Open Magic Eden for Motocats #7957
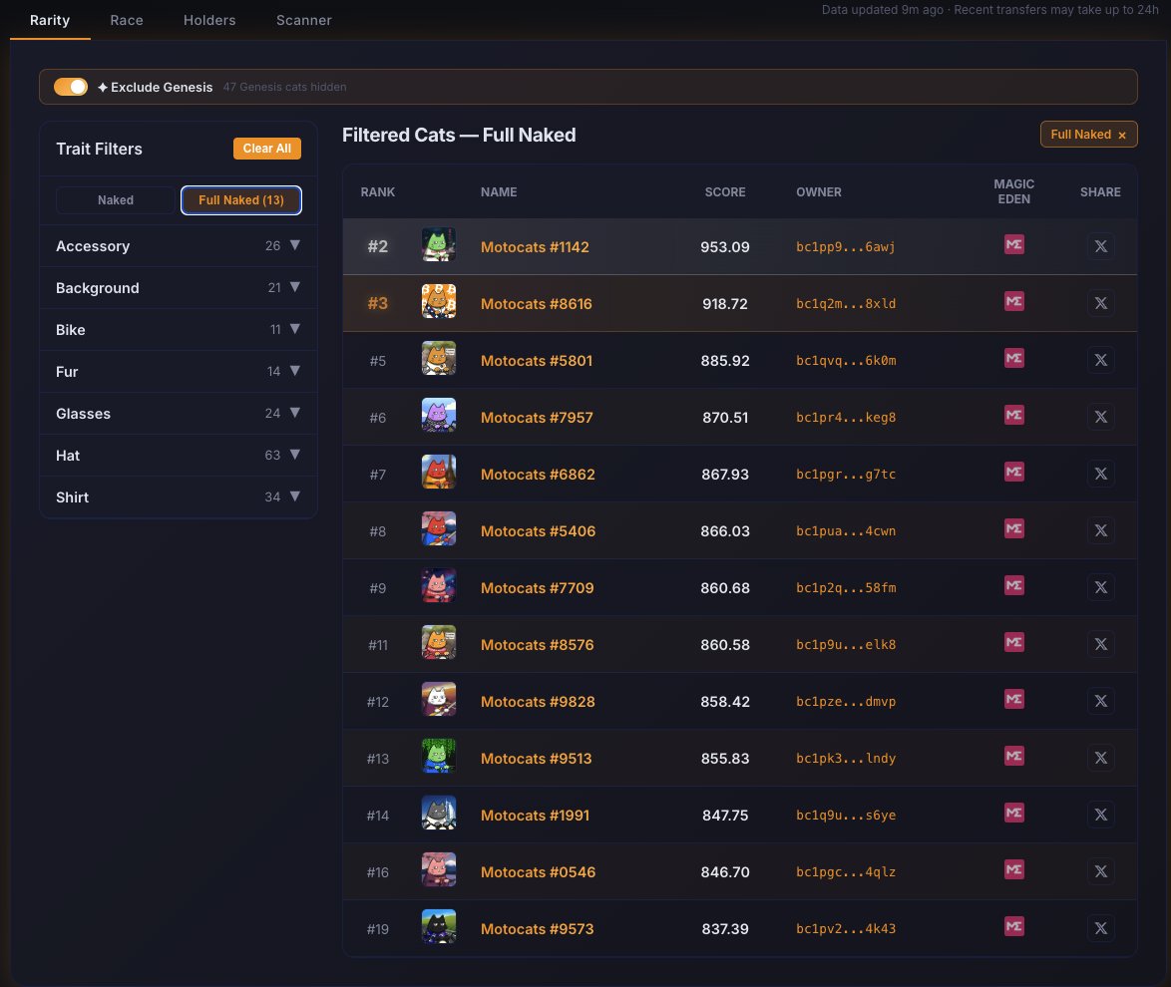Screen dimensions: 1171x987 click(x=1013, y=415)
